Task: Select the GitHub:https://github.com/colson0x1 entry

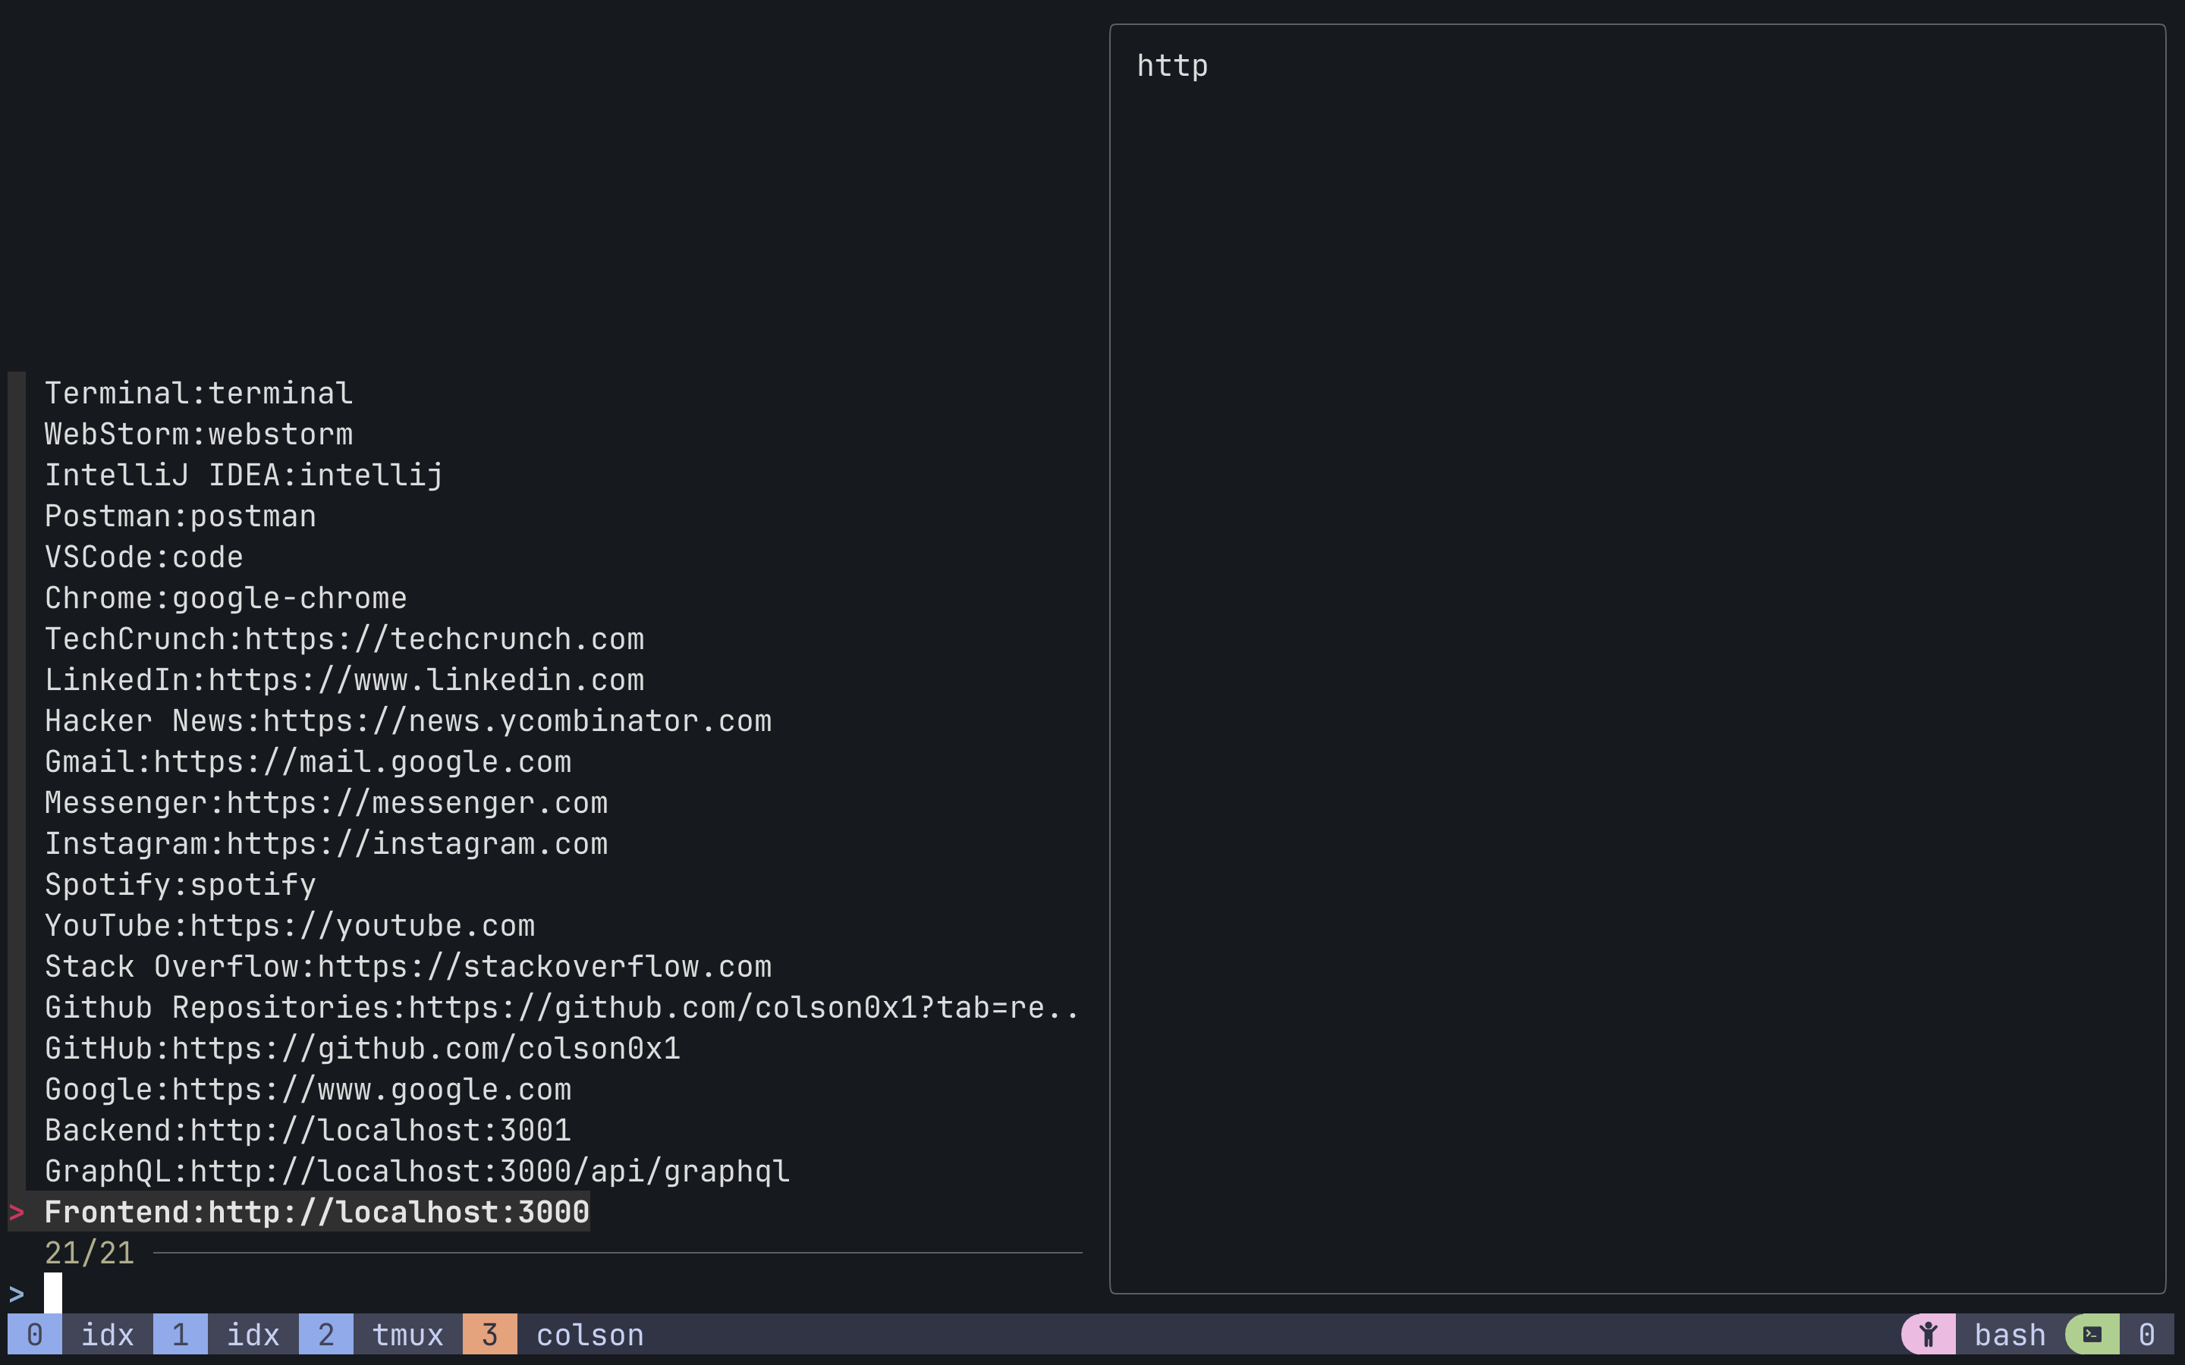Action: [x=362, y=1048]
